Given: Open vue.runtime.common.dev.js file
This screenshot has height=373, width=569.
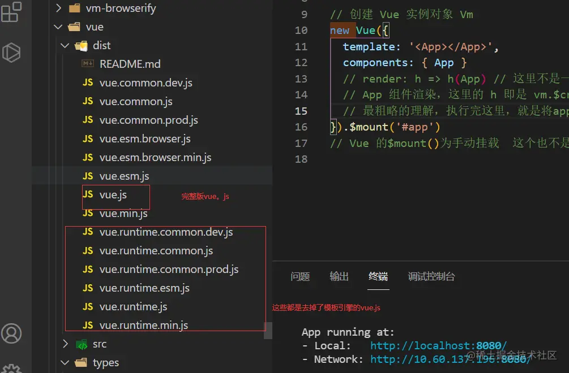Looking at the screenshot, I should point(166,232).
